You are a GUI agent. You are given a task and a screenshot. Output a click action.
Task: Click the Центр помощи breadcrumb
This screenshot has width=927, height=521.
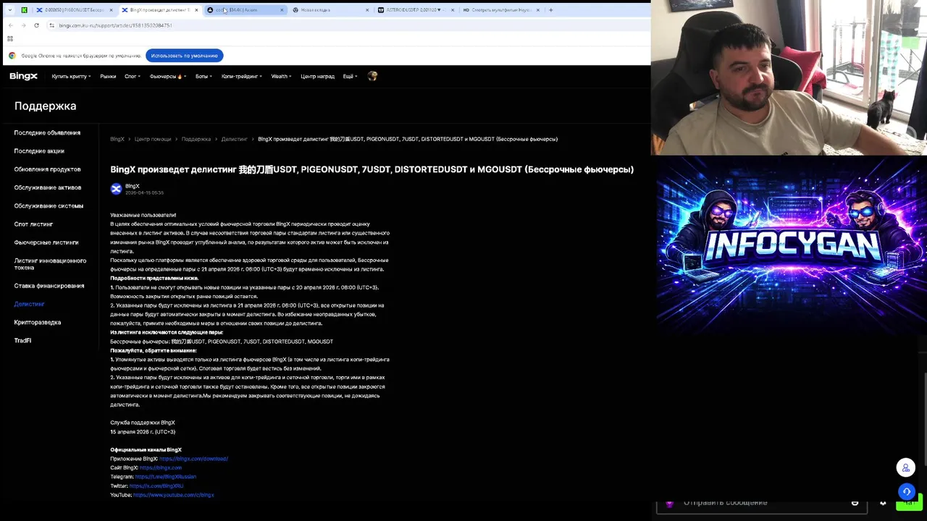click(153, 139)
